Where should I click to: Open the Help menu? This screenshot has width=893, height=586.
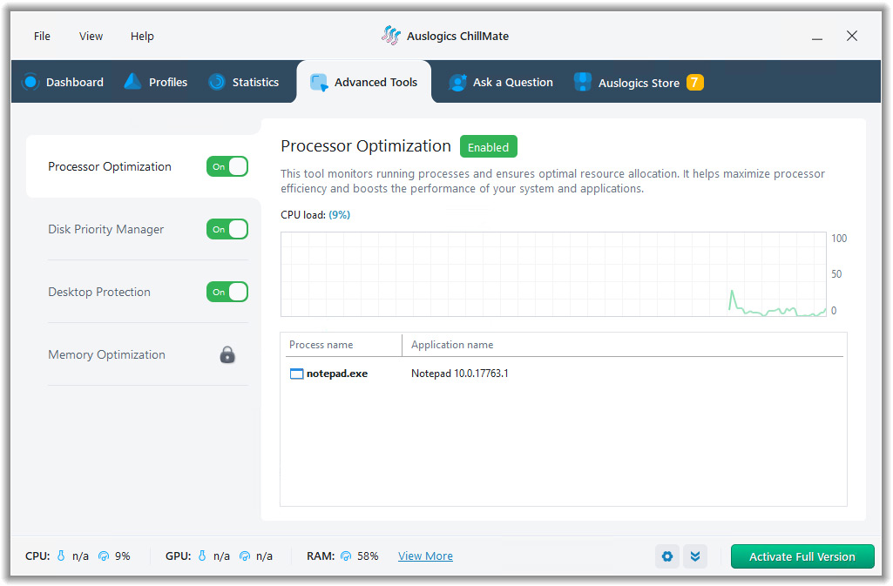[x=142, y=36]
